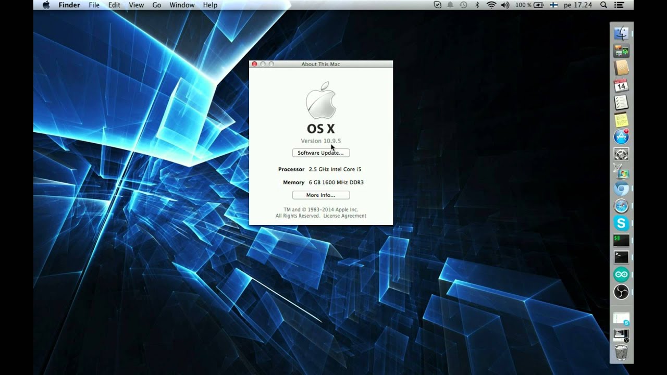Open Reminders checklist icon in Dock
The height and width of the screenshot is (375, 667).
621,103
